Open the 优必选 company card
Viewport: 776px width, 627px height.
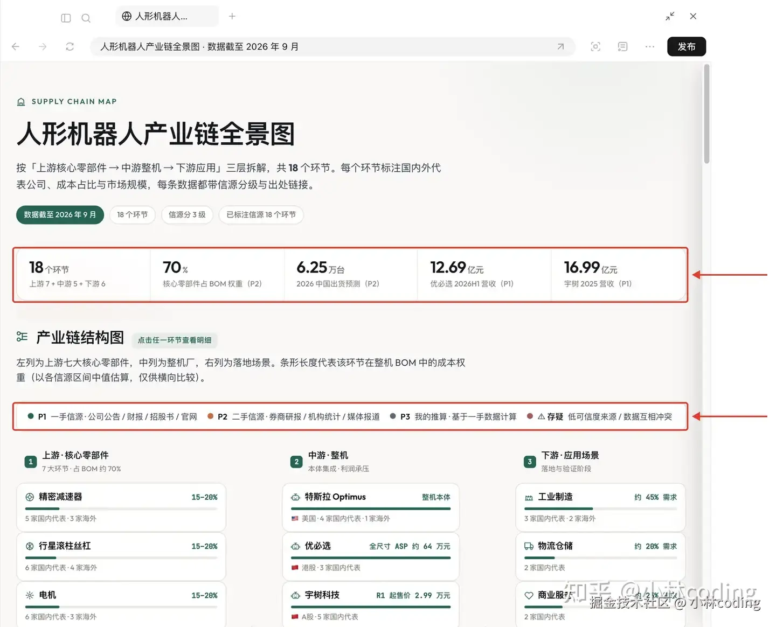(371, 555)
